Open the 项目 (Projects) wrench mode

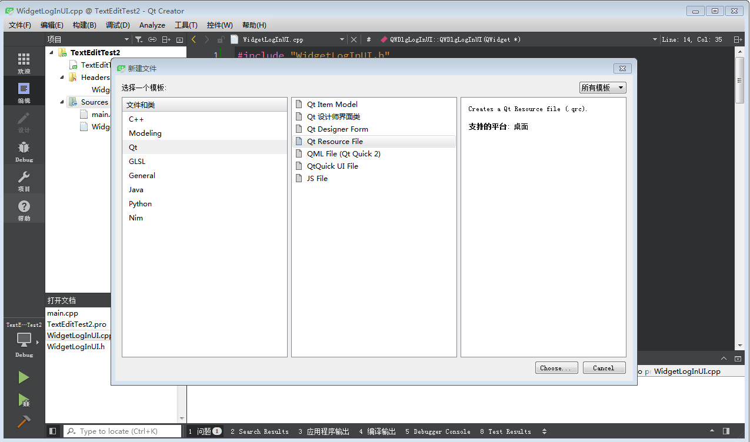pyautogui.click(x=24, y=180)
